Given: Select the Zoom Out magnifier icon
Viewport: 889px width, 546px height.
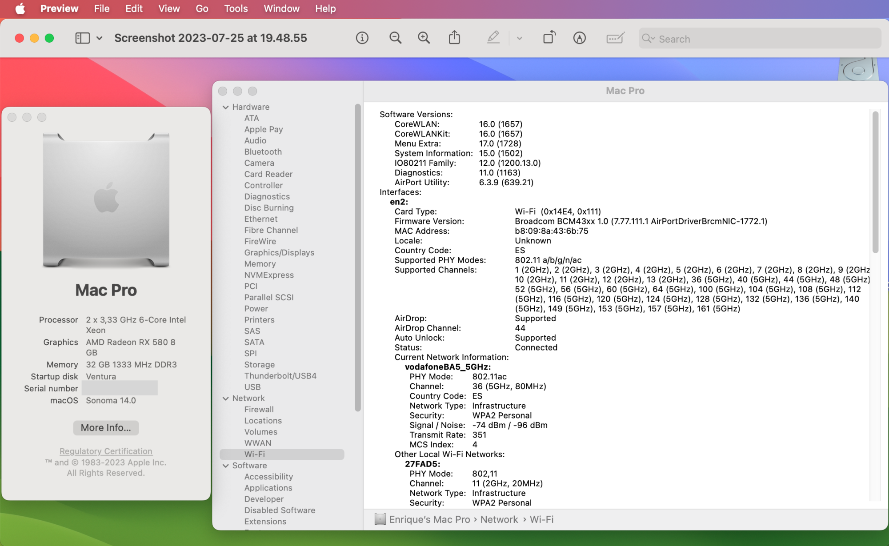Looking at the screenshot, I should [394, 39].
